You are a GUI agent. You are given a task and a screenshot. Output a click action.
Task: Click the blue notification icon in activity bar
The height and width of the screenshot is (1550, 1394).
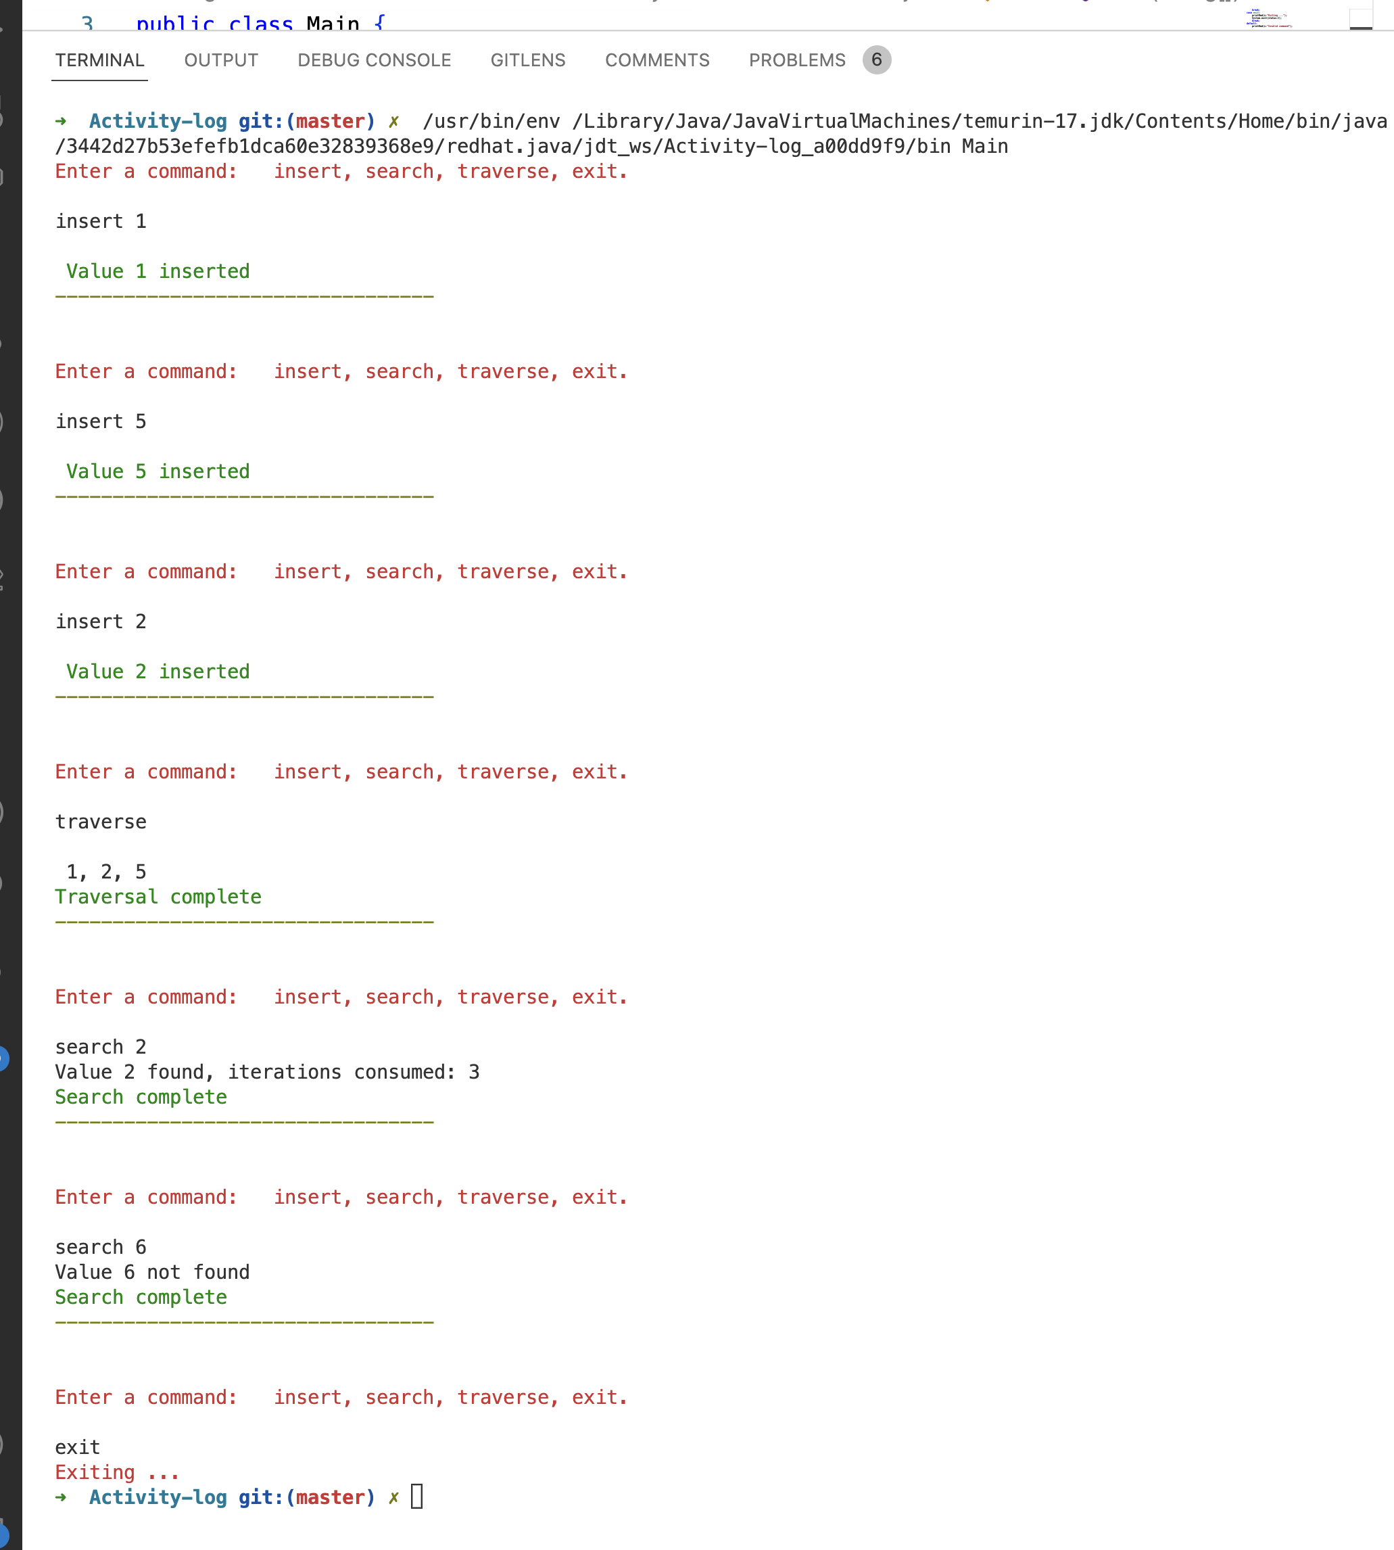5,1060
